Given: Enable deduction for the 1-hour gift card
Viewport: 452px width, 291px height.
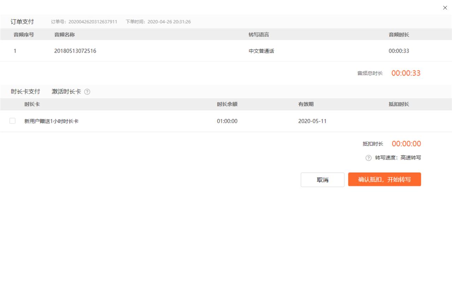Looking at the screenshot, I should (x=12, y=121).
